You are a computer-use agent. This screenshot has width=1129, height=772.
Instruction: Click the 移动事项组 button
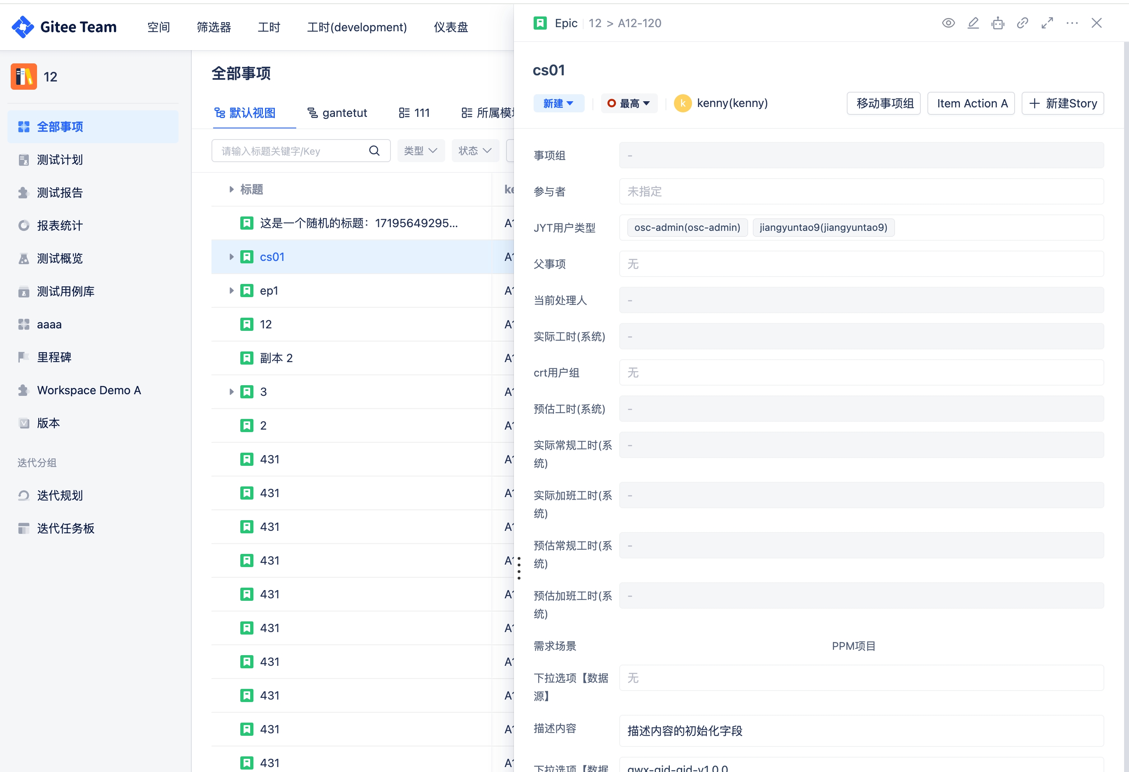[884, 103]
